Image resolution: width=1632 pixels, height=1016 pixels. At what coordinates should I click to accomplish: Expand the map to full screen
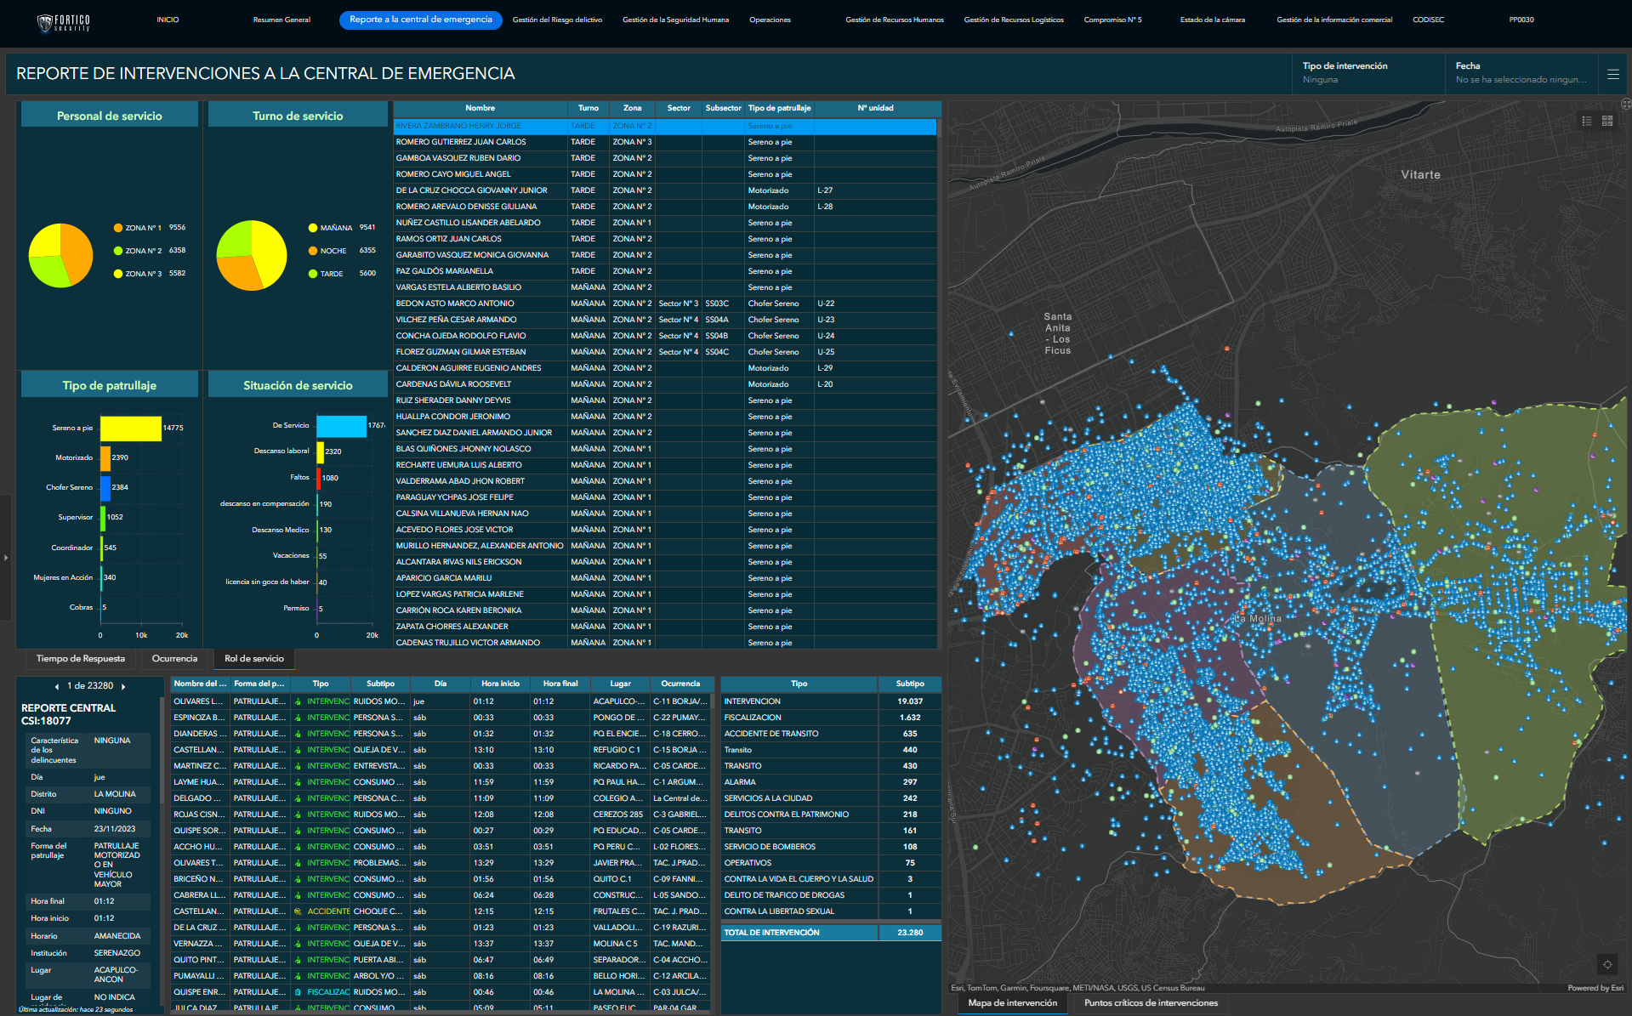[1625, 105]
